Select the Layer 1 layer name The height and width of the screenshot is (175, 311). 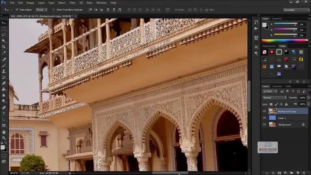(282, 118)
